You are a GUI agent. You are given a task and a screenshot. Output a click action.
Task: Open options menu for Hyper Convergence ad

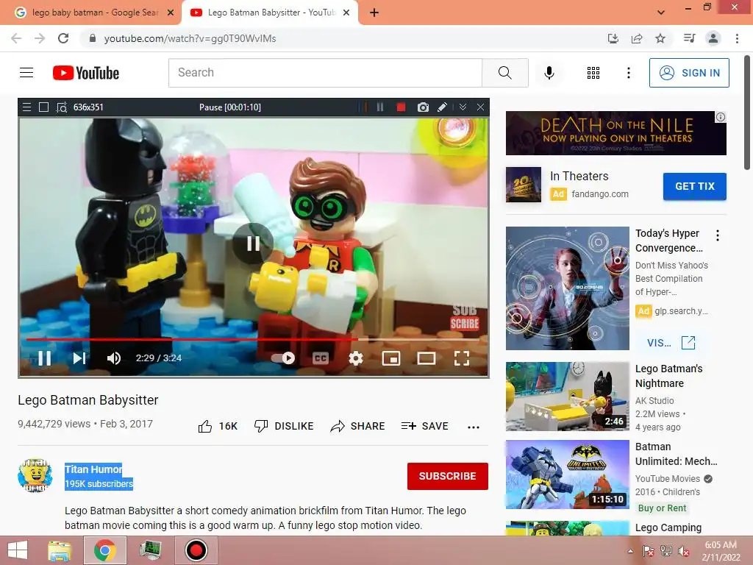point(718,235)
